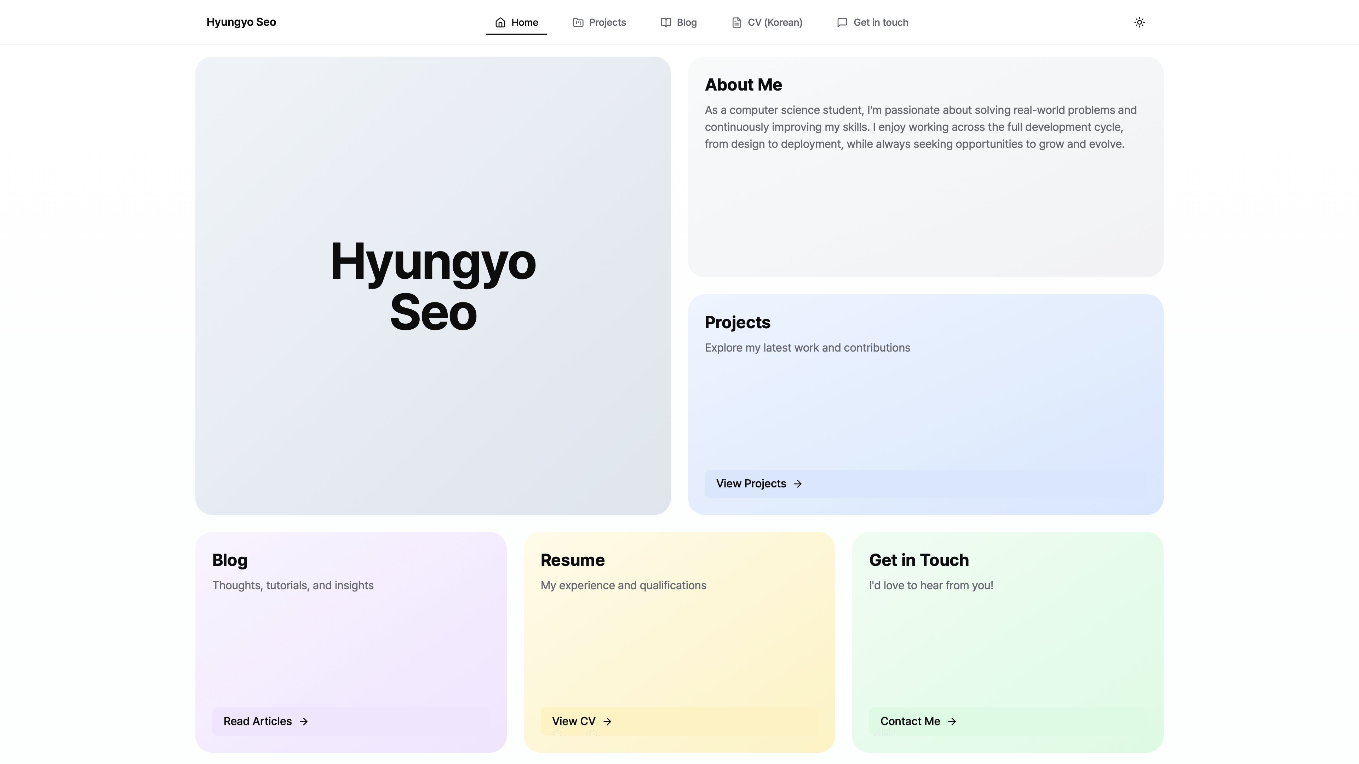Click the arrow beside View CV
This screenshot has width=1359, height=764.
607,721
